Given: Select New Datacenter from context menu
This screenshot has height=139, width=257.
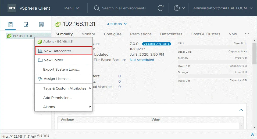Looking at the screenshot, I should click(59, 51).
